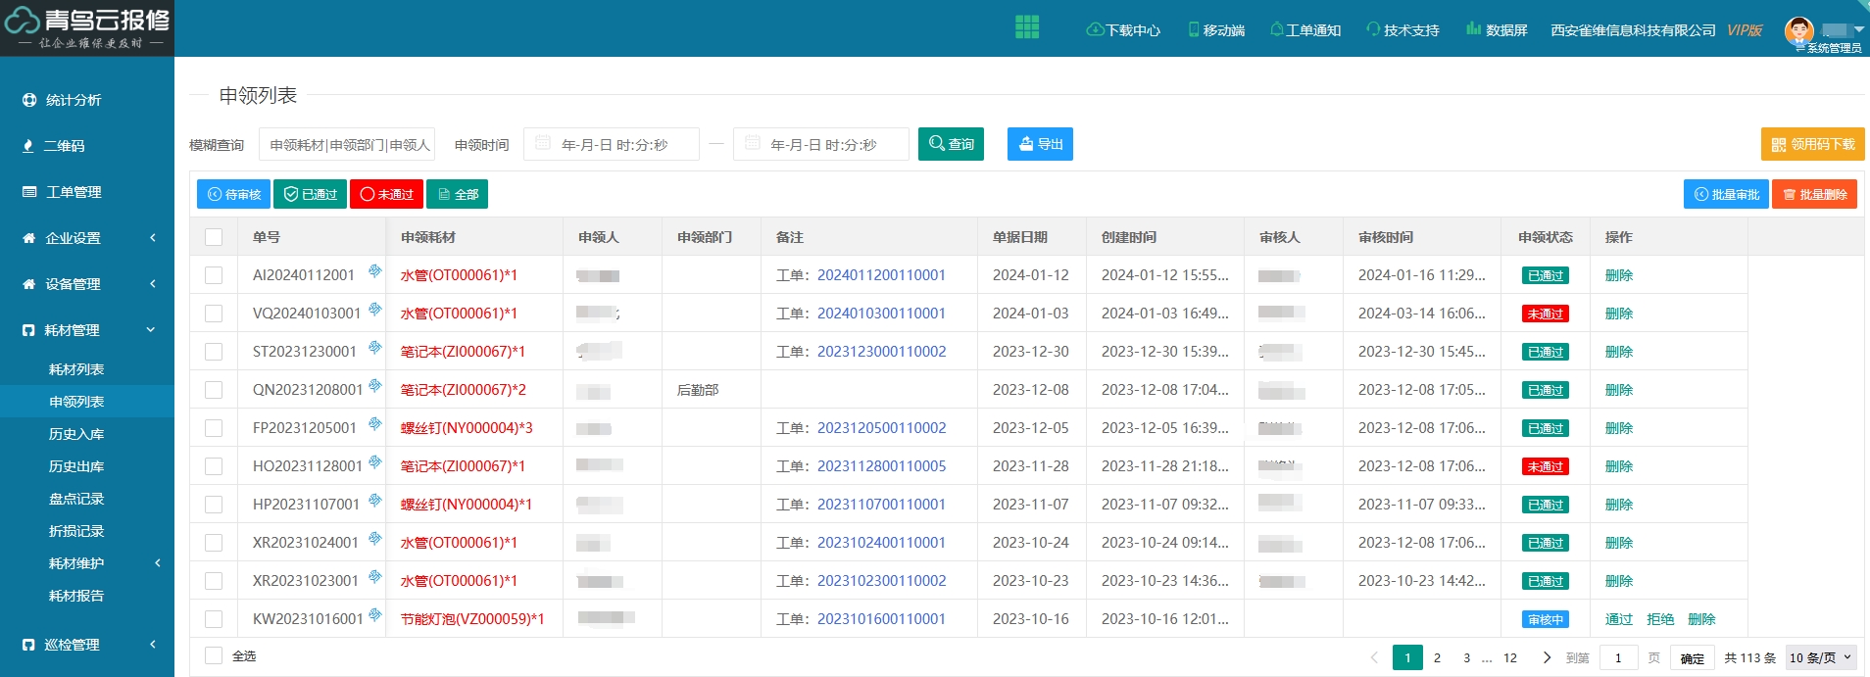The image size is (1870, 677).
Task: Open the 下载中心 download center
Action: [1123, 30]
